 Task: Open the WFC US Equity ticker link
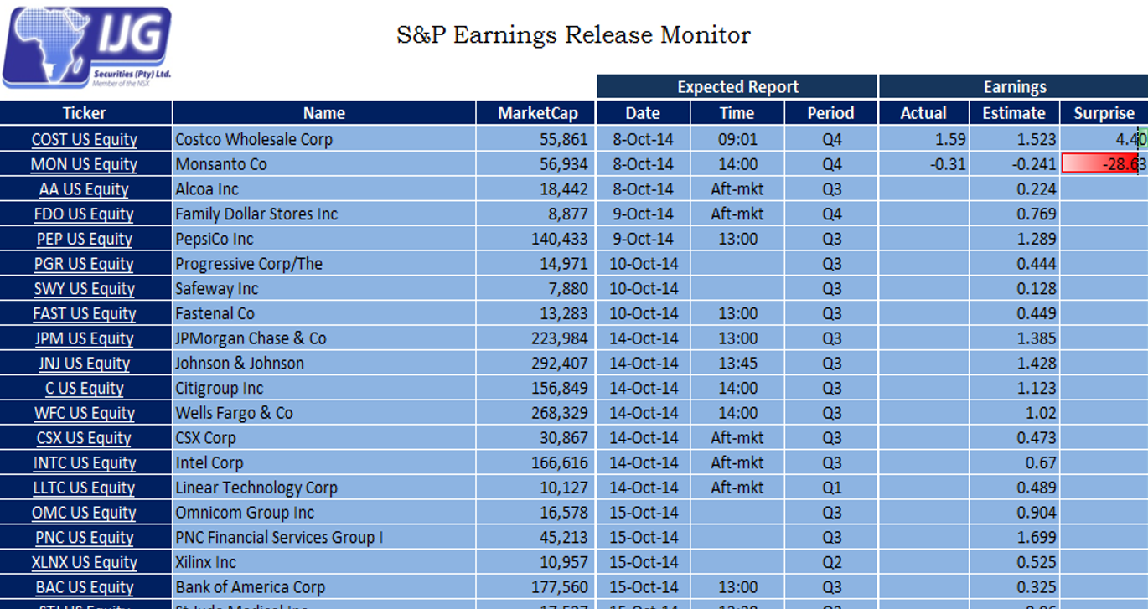(85, 413)
